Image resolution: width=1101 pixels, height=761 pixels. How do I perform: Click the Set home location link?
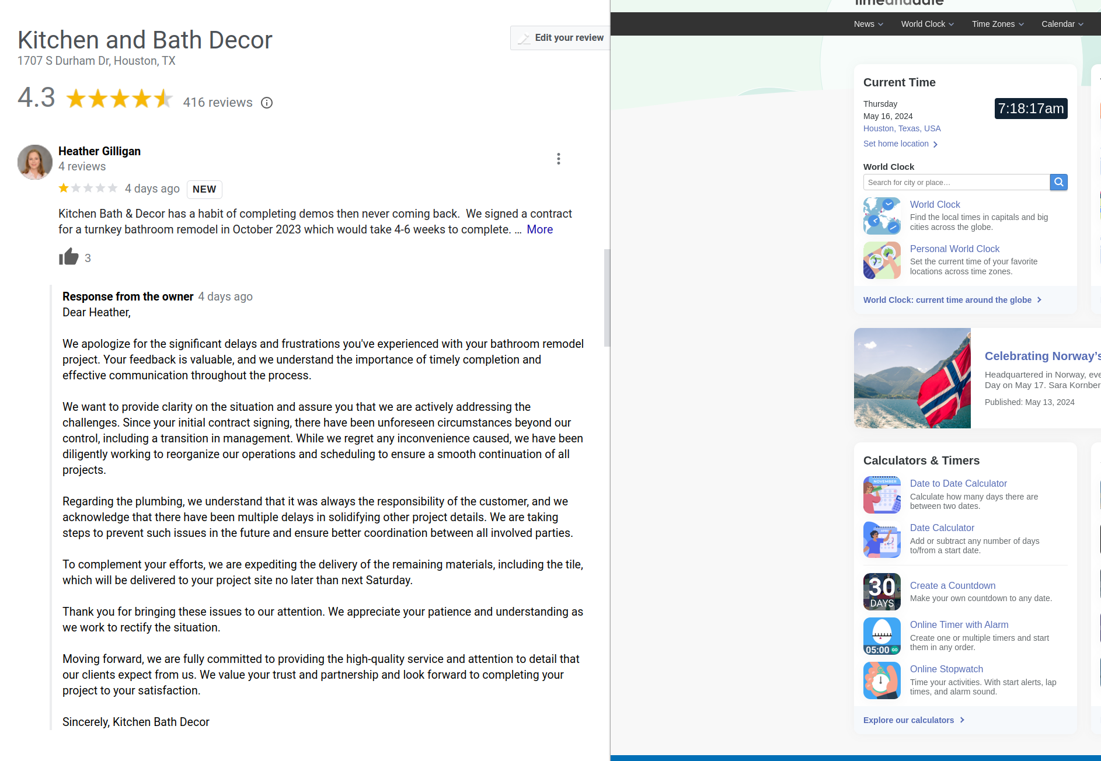pyautogui.click(x=900, y=144)
